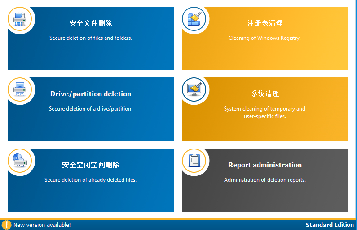Image resolution: width=357 pixels, height=230 pixels.
Task: Select the Drive/partition deletion heading
Action: pyautogui.click(x=91, y=94)
